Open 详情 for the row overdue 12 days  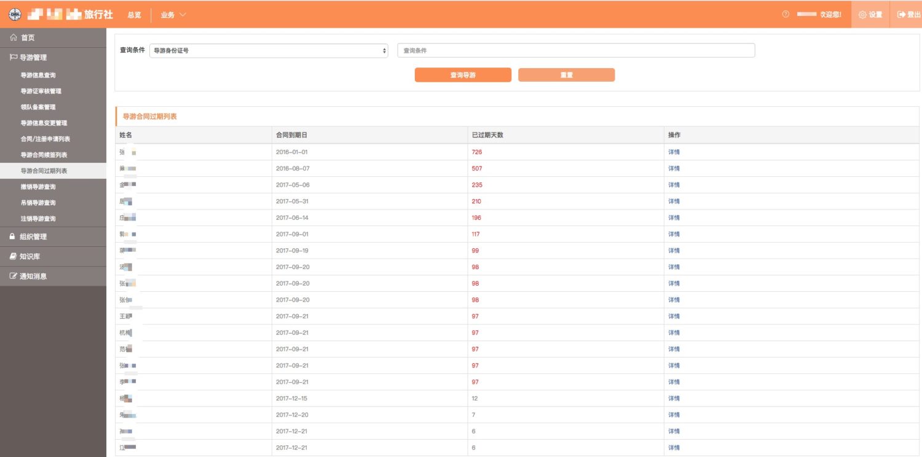674,399
